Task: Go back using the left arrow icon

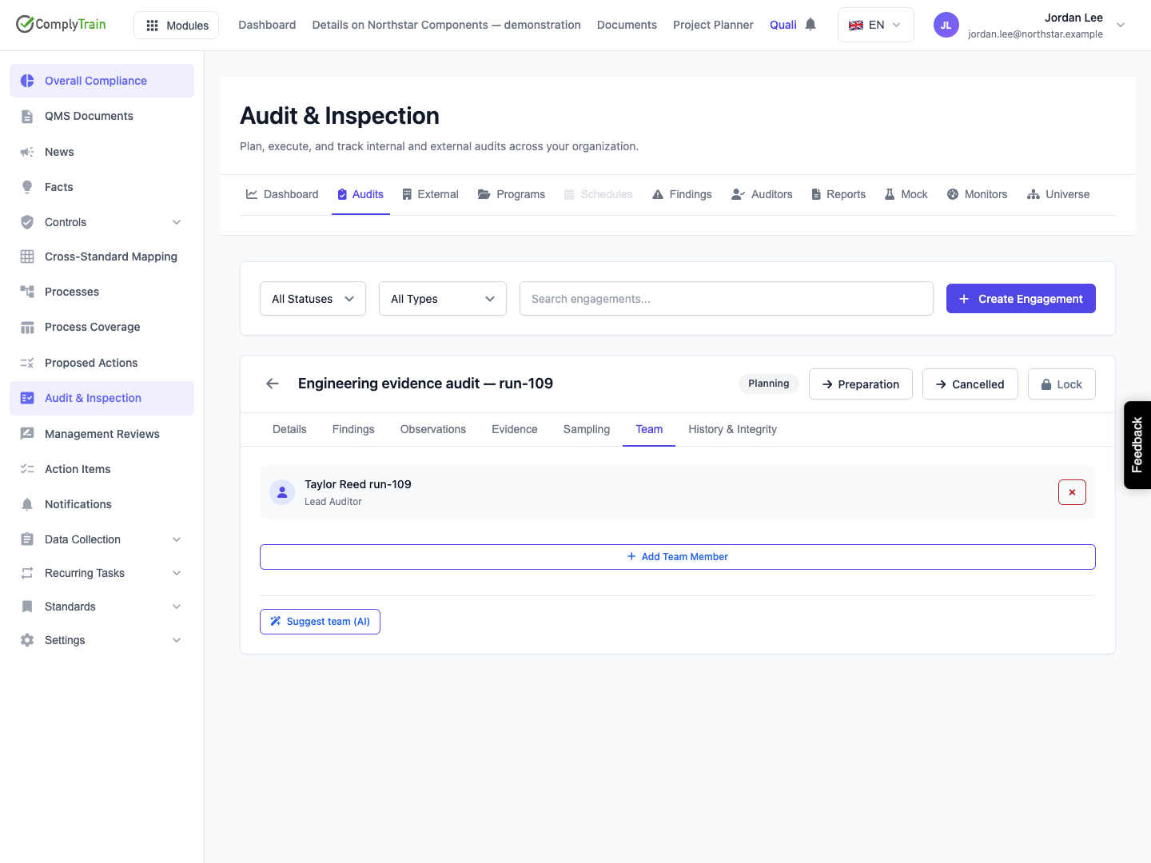Action: click(273, 384)
